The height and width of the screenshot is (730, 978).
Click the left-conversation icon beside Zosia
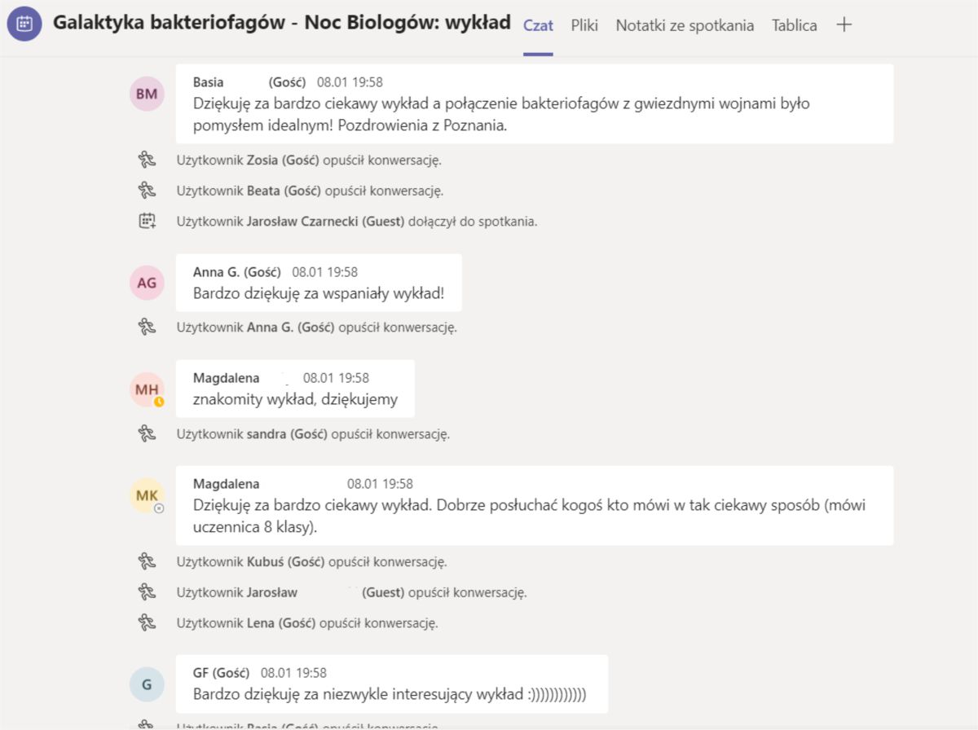[x=147, y=161]
